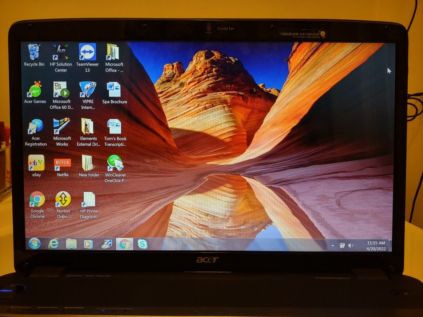Select the Microsoft Works shortcut
Screen dimensions: 423x317
[x=62, y=126]
